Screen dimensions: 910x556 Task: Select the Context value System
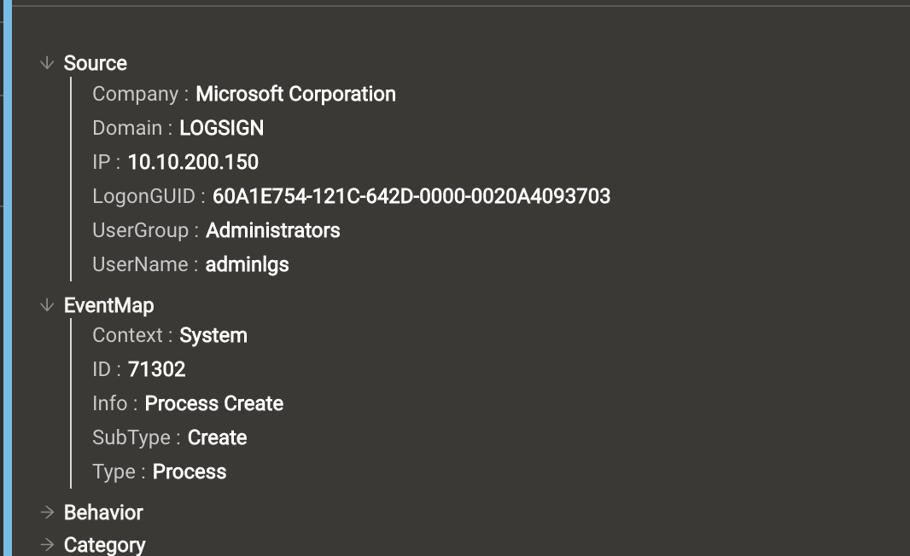point(213,336)
